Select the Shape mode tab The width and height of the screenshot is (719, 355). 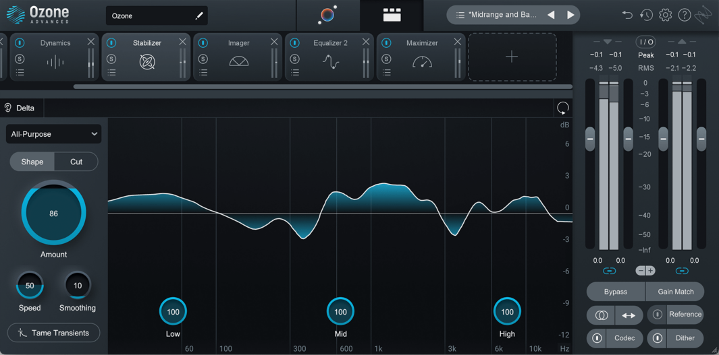32,162
